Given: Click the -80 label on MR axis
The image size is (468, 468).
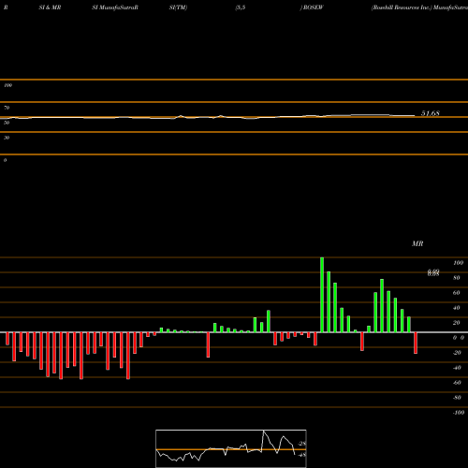Looking at the screenshot, I should pos(457,398).
